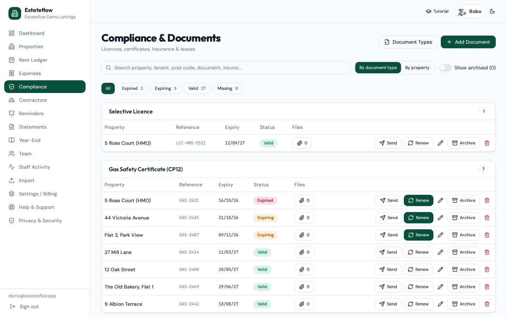
Task: Edit the 44 Victoria Avenue gas certificate
Action: coord(440,218)
